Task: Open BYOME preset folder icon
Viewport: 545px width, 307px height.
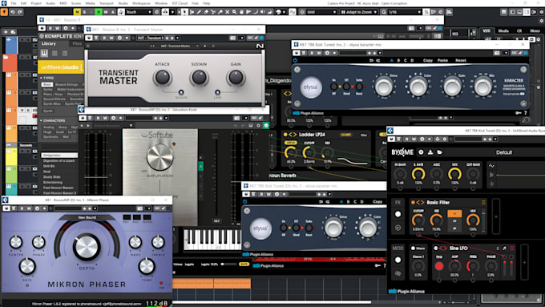Action: point(439,152)
